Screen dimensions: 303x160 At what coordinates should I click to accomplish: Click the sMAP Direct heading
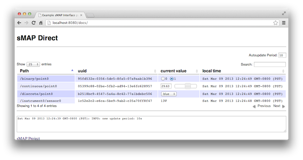pyautogui.click(x=37, y=38)
